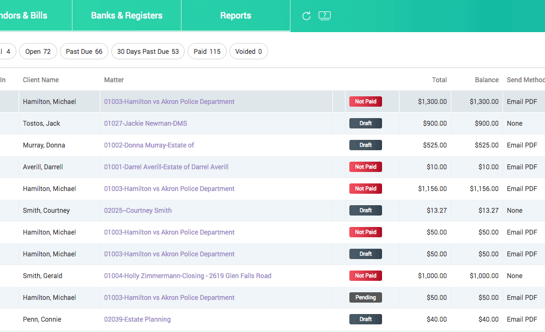Open matter 01027-Jackie Newman-DMS

tap(146, 124)
